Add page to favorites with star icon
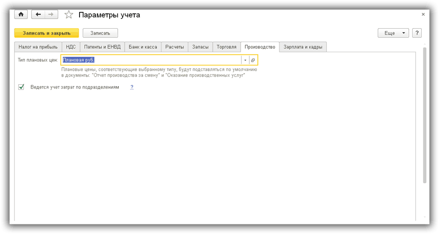Image resolution: width=439 pixels, height=234 pixels. coord(69,15)
